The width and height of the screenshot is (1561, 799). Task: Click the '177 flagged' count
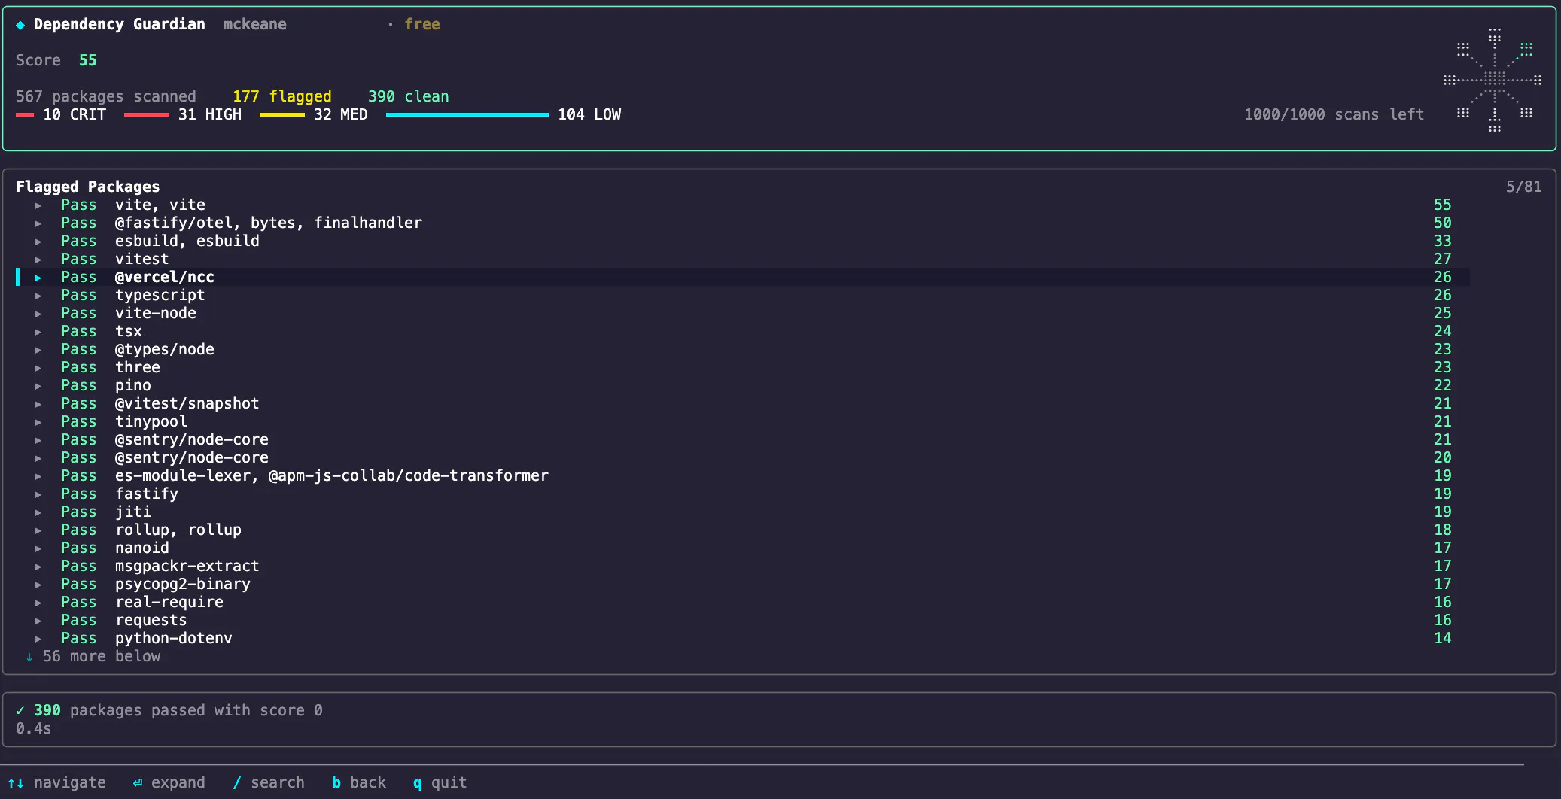tap(282, 96)
